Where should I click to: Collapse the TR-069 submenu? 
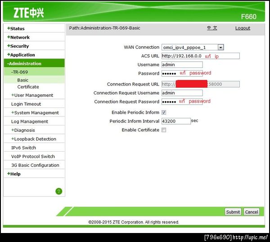pos(34,72)
